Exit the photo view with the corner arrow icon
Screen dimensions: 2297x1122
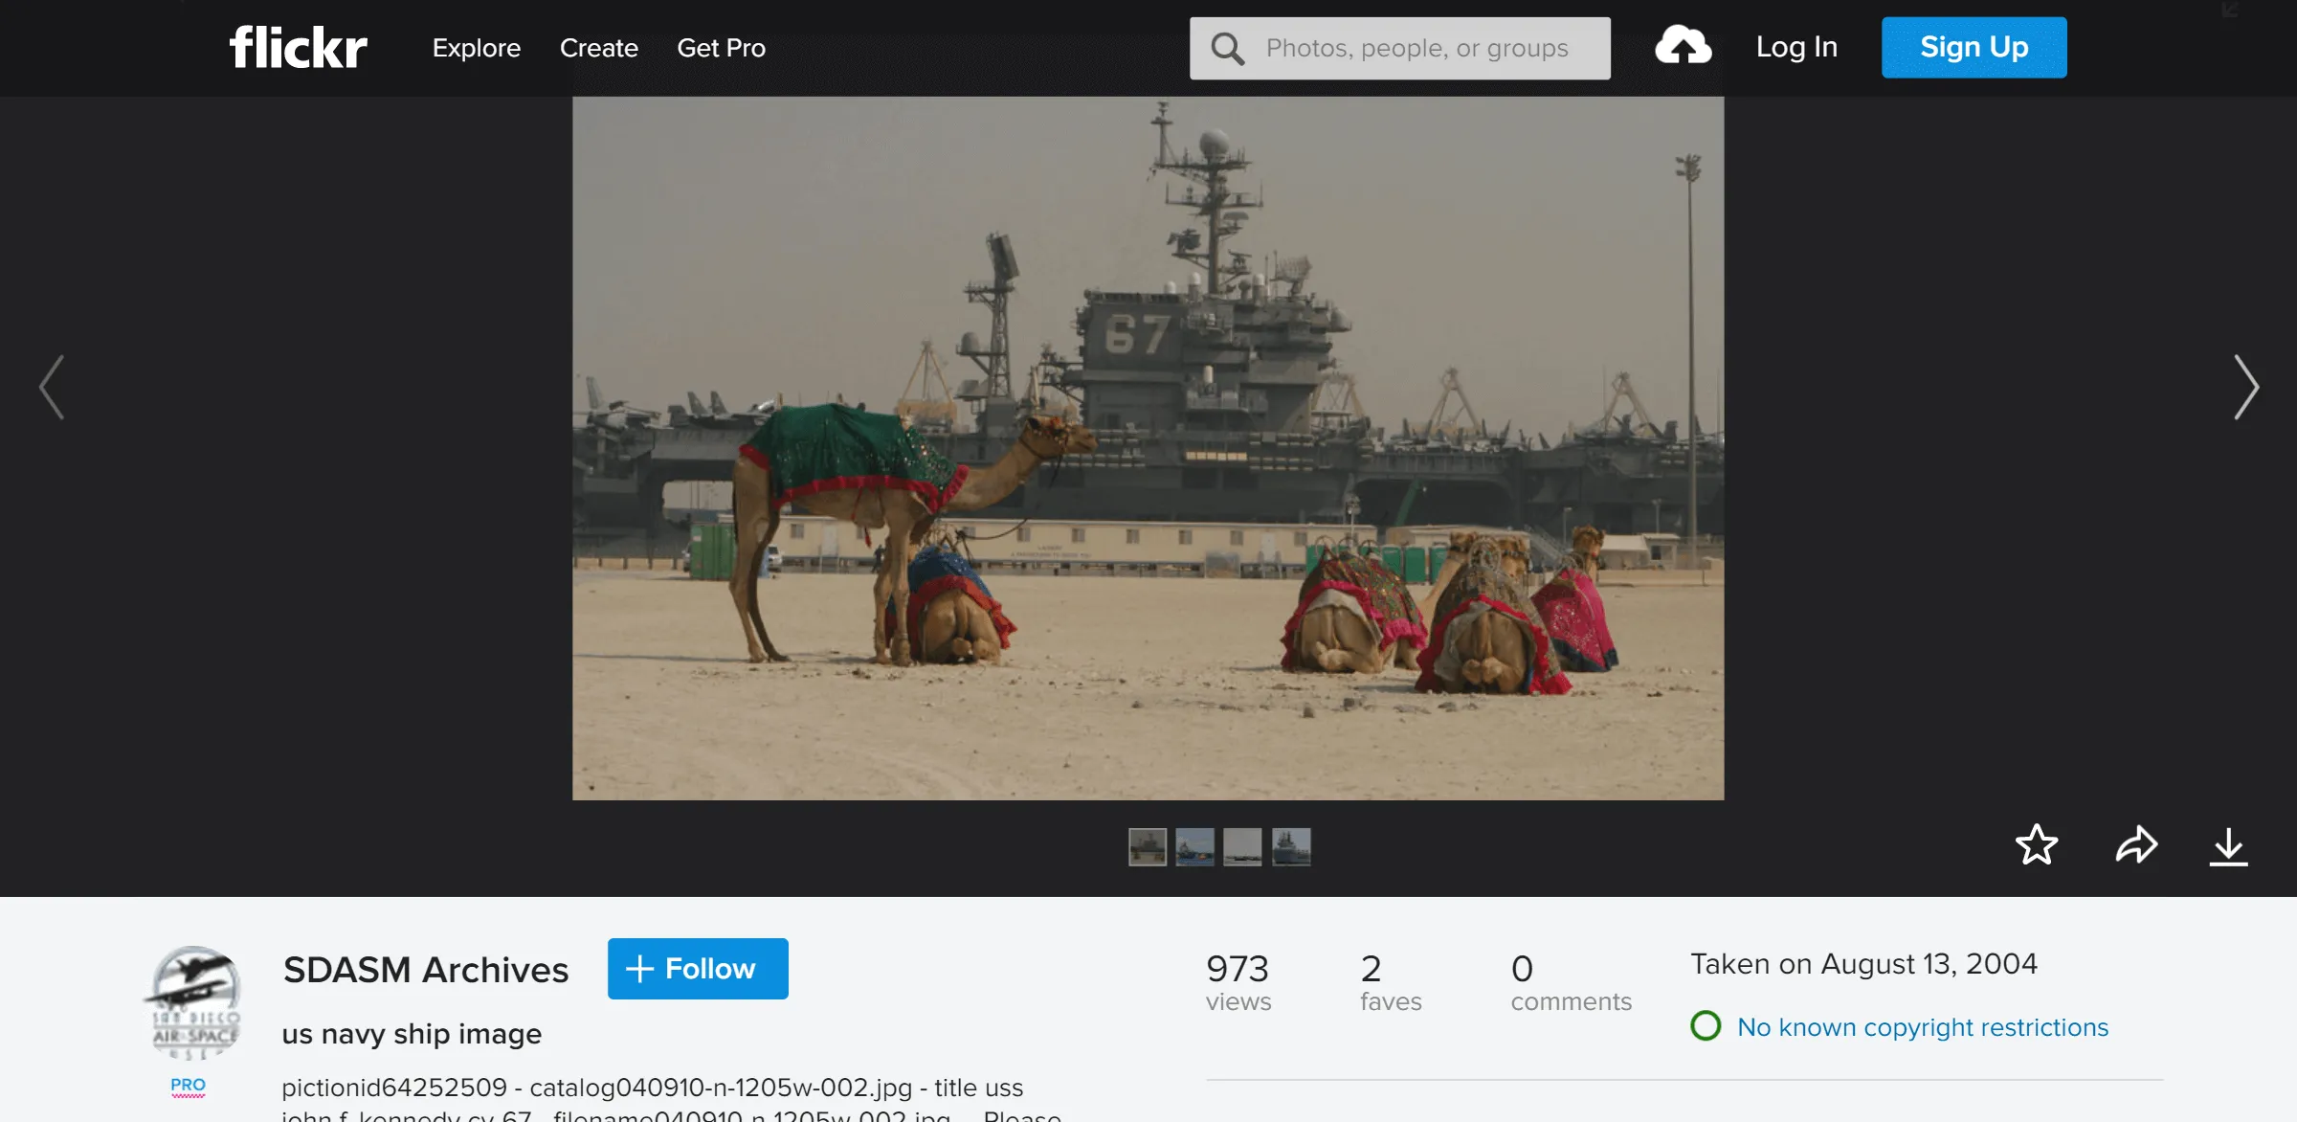tap(2231, 10)
